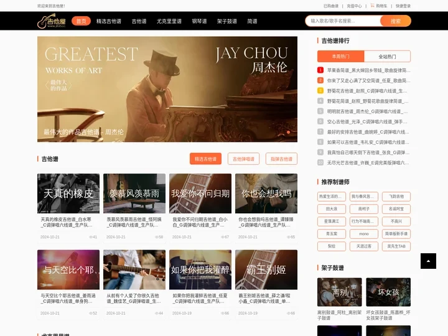
Task: Select transcriber tag 不高兴
Action: (x=396, y=221)
